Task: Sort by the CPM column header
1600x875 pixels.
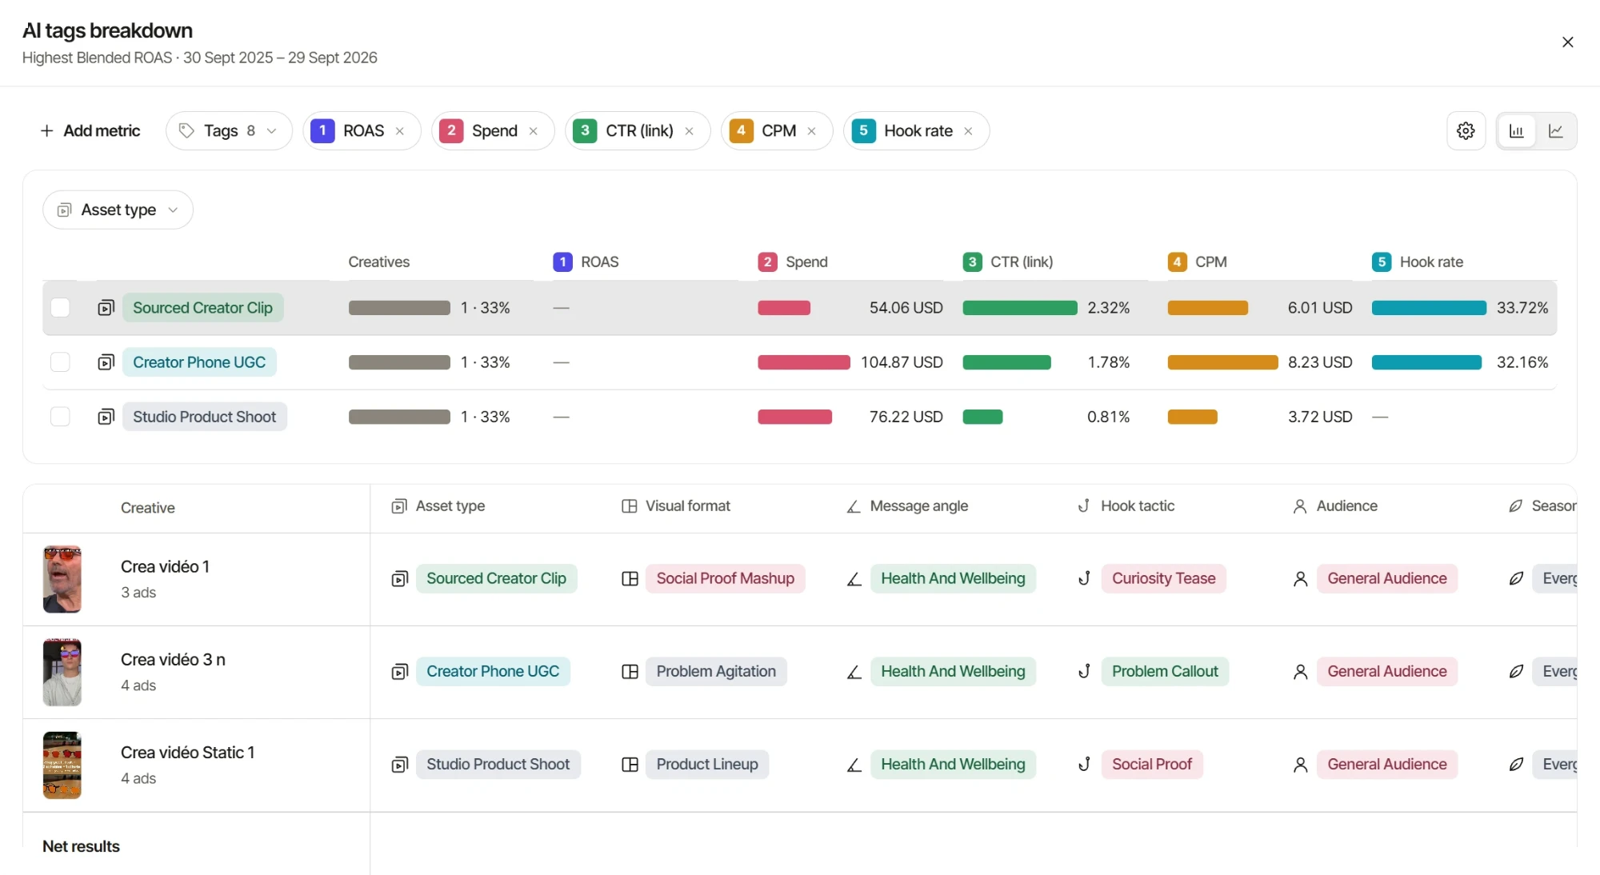Action: pyautogui.click(x=1198, y=262)
